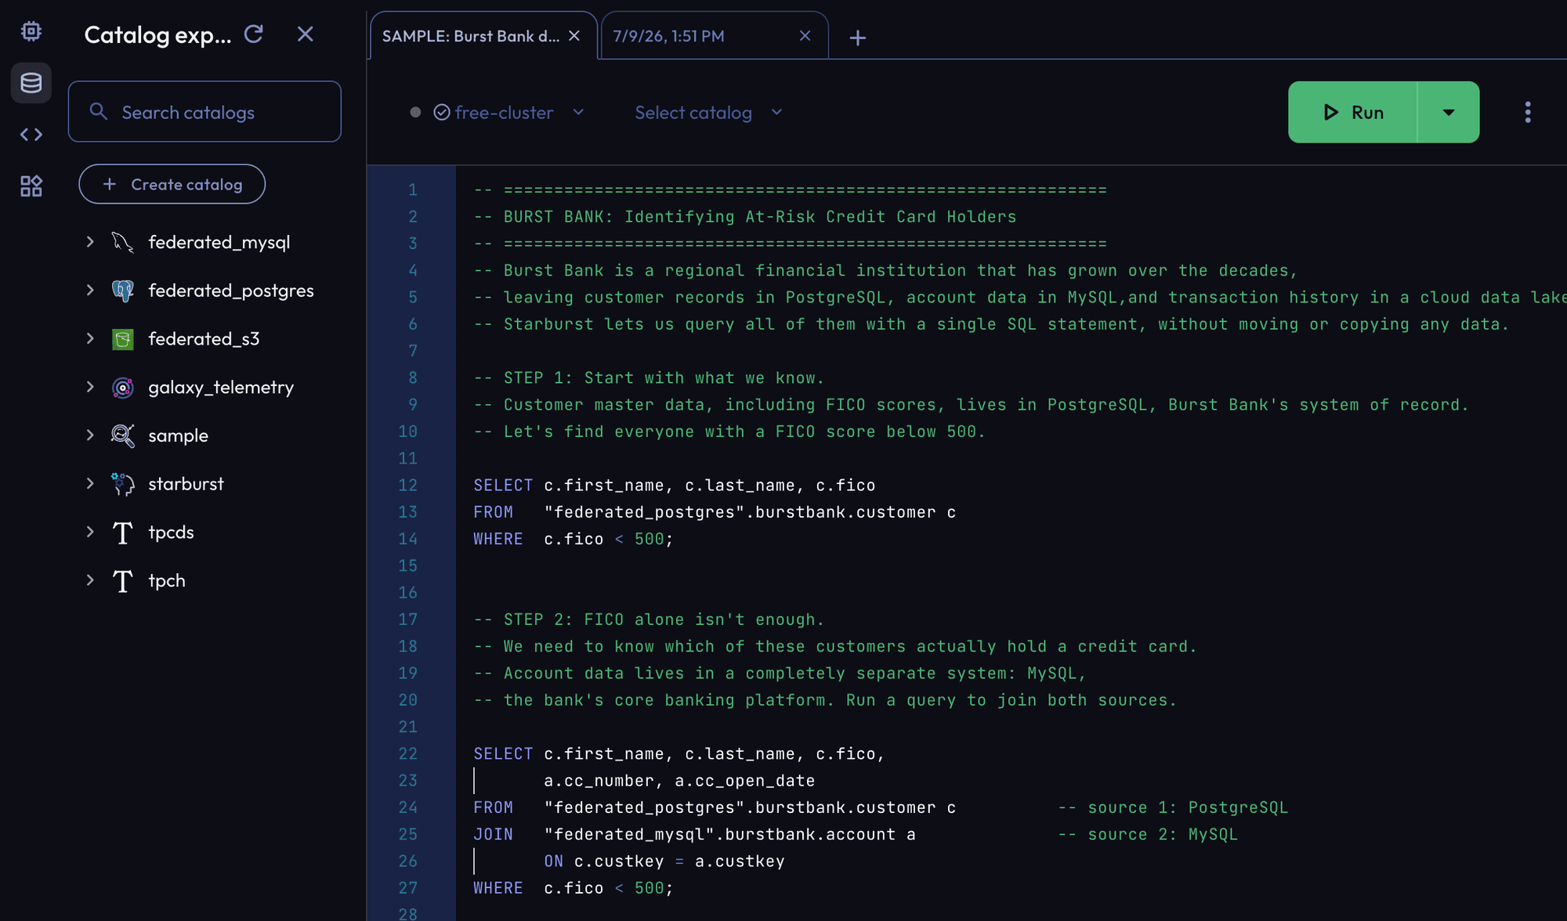Focus the Search catalogs field
Image resolution: width=1567 pixels, height=921 pixels.
tap(204, 111)
